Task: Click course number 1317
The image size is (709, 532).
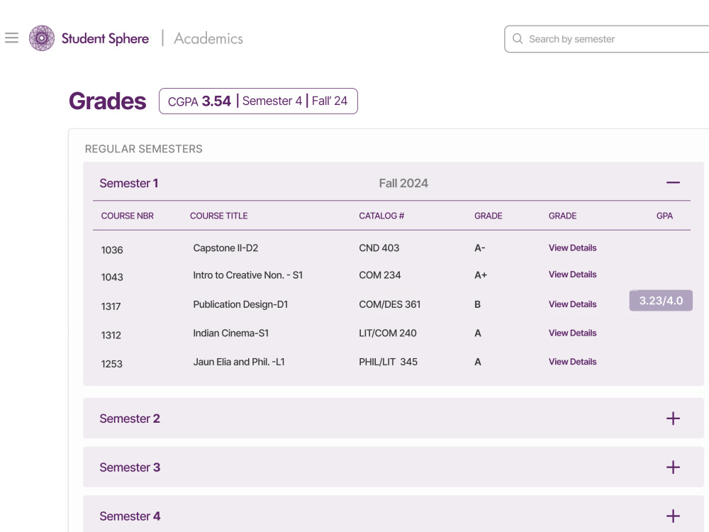Action: pos(111,306)
